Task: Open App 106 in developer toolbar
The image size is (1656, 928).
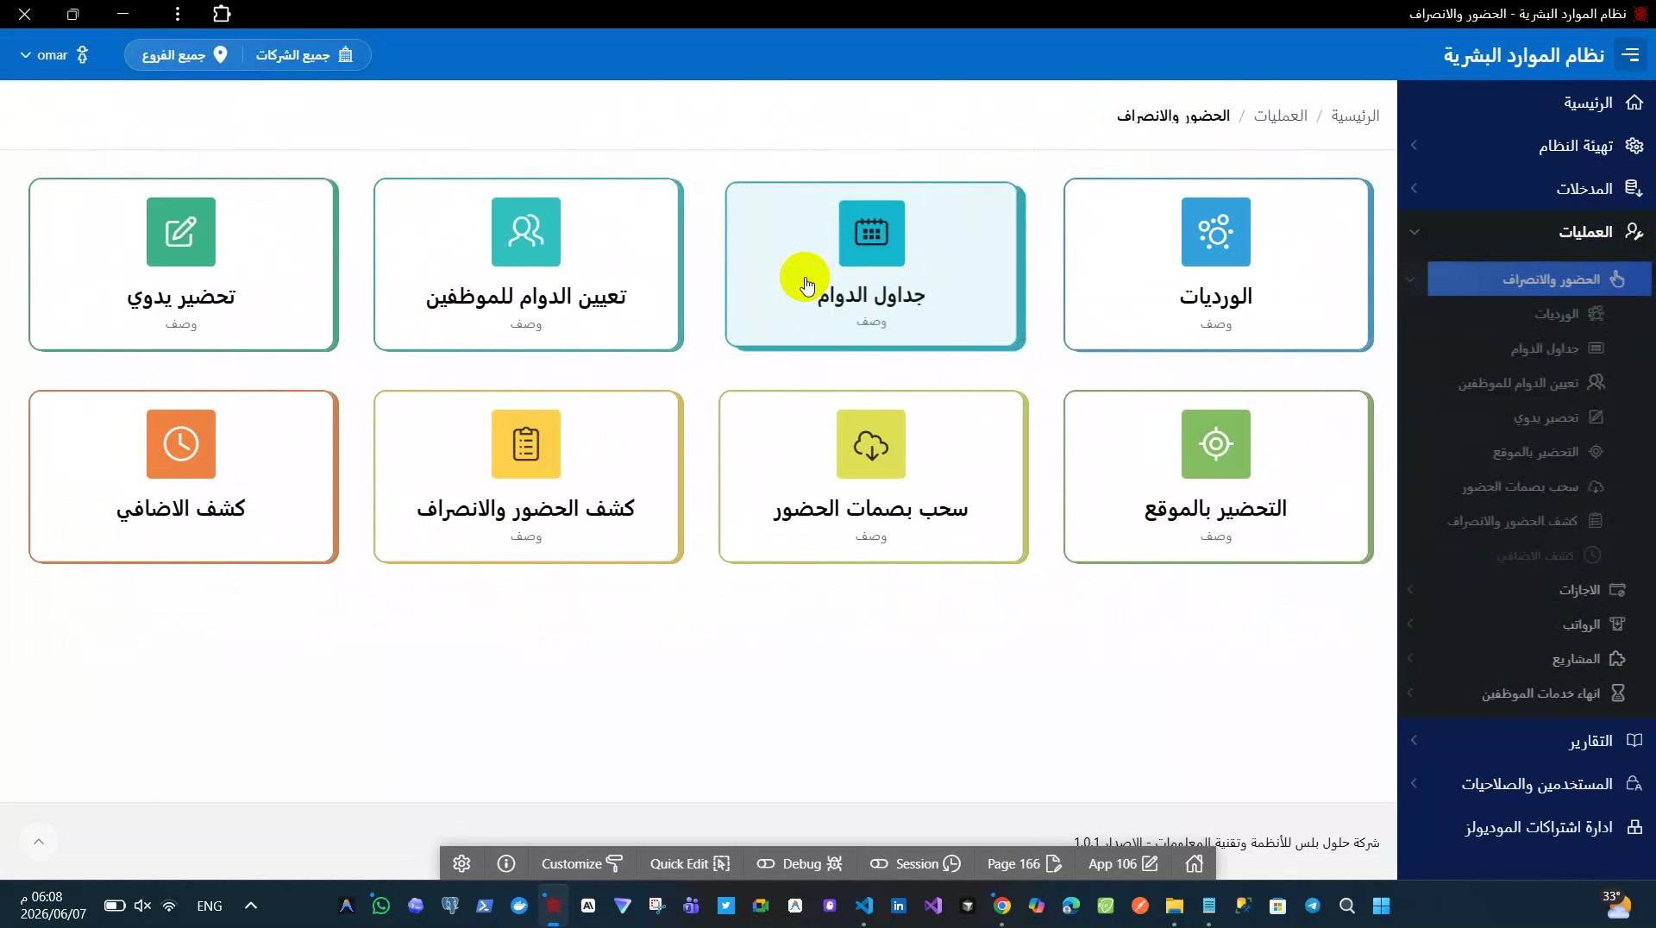Action: point(1123,864)
